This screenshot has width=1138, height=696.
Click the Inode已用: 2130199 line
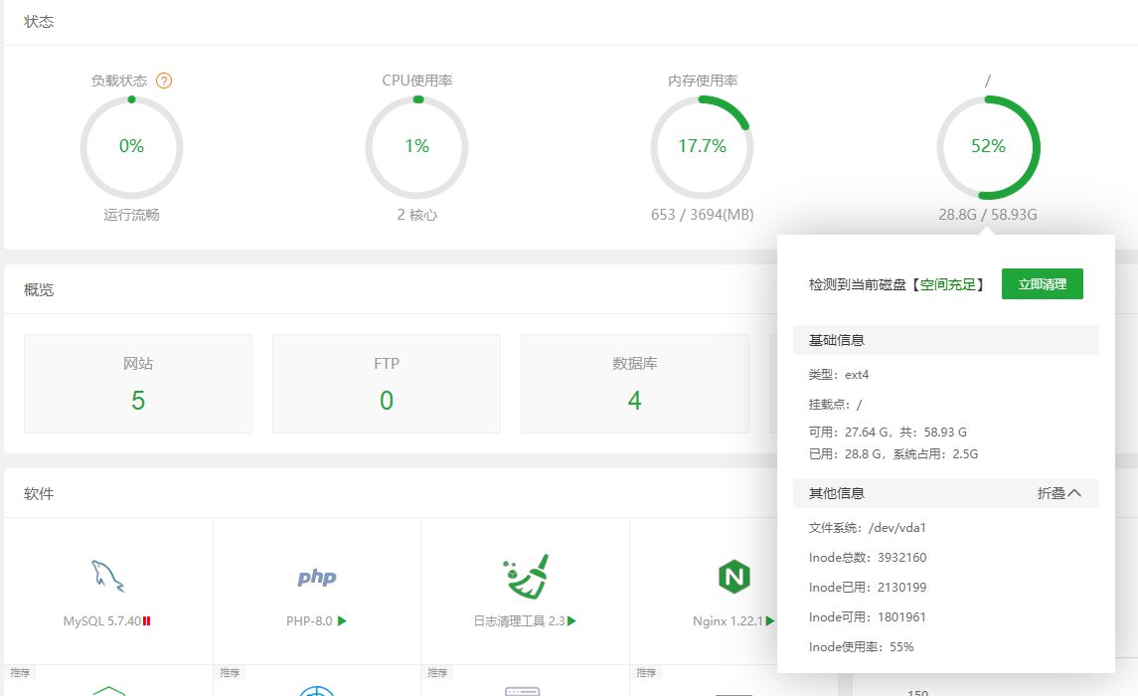868,588
